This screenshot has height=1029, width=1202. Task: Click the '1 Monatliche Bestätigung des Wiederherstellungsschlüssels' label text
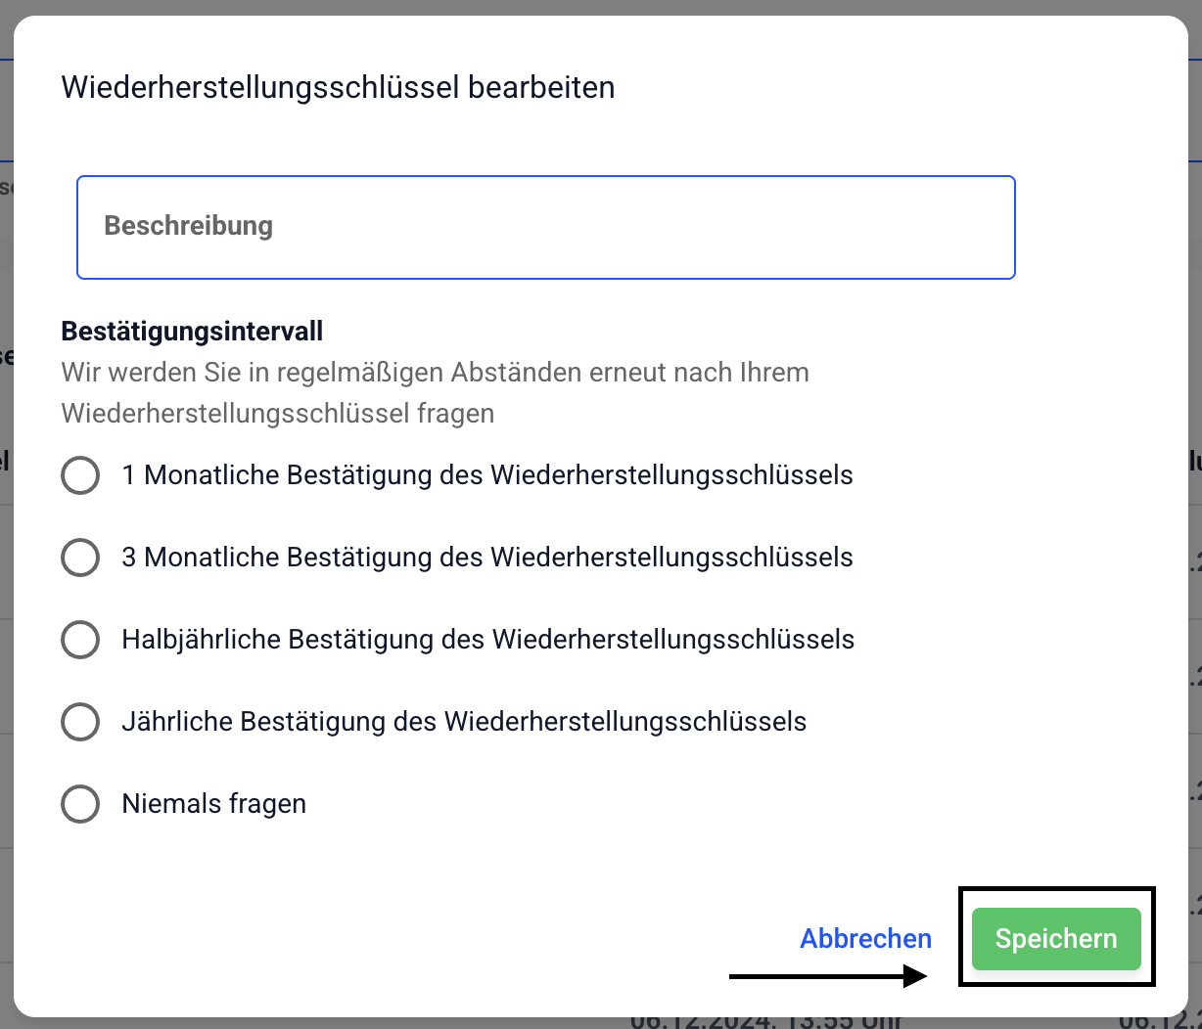486,475
